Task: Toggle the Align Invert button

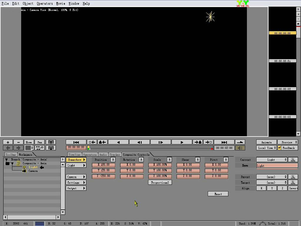Action: [x=293, y=188]
